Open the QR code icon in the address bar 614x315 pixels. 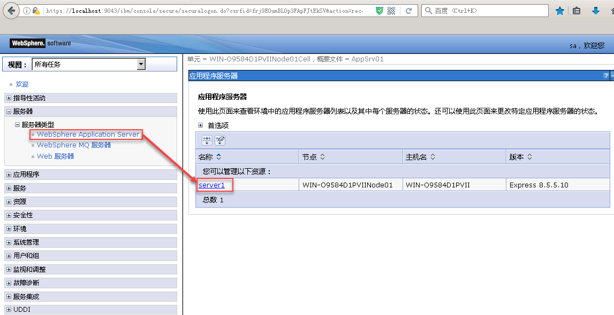click(391, 11)
